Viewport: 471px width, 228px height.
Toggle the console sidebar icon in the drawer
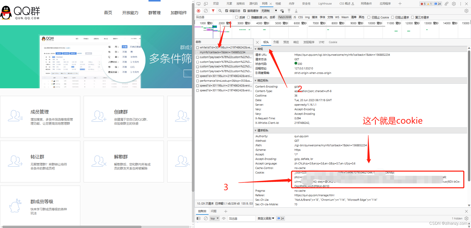click(x=199, y=218)
